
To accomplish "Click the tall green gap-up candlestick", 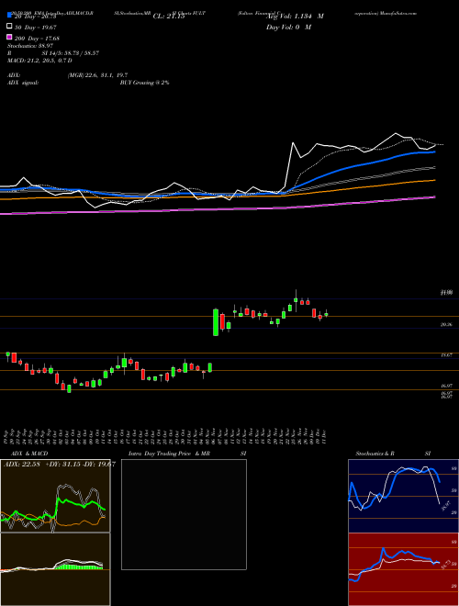I will (216, 322).
